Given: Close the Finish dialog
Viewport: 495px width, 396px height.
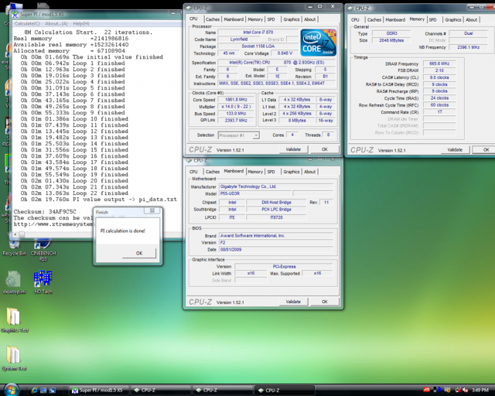Looking at the screenshot, I should coord(152,210).
